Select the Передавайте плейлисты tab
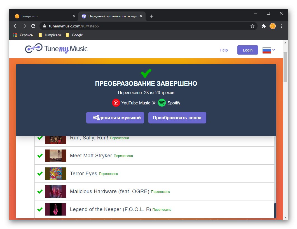 click(112, 16)
